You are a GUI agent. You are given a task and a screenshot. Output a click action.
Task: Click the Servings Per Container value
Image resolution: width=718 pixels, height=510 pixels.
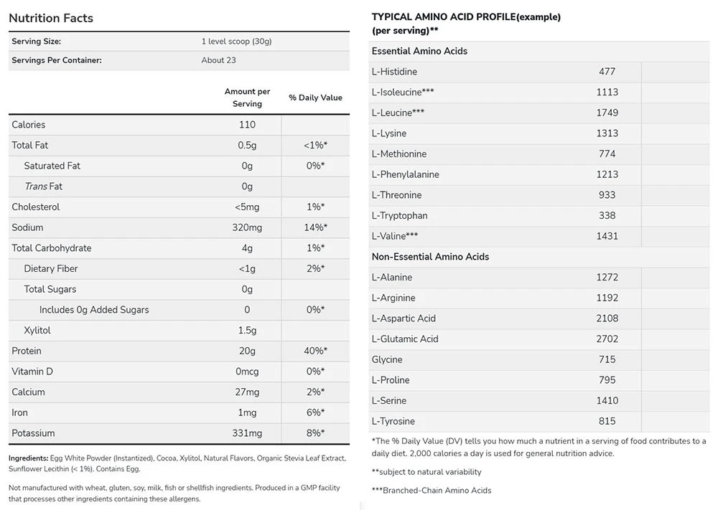[218, 60]
